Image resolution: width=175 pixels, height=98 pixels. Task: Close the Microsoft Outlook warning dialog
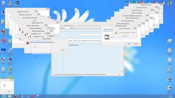tap(135, 28)
